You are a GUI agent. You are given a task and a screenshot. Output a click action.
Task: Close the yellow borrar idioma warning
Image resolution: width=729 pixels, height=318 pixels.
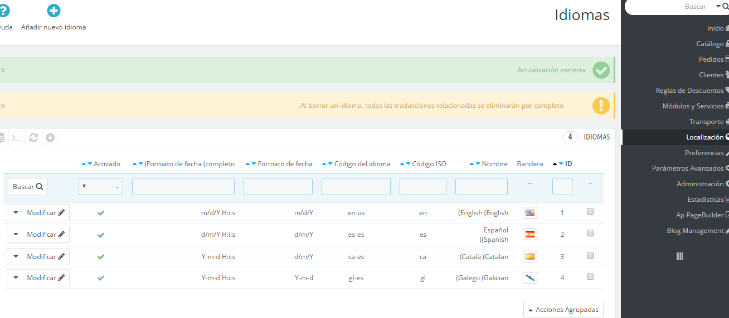[3, 106]
